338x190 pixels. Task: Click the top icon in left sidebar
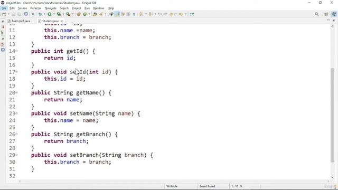(3, 21)
